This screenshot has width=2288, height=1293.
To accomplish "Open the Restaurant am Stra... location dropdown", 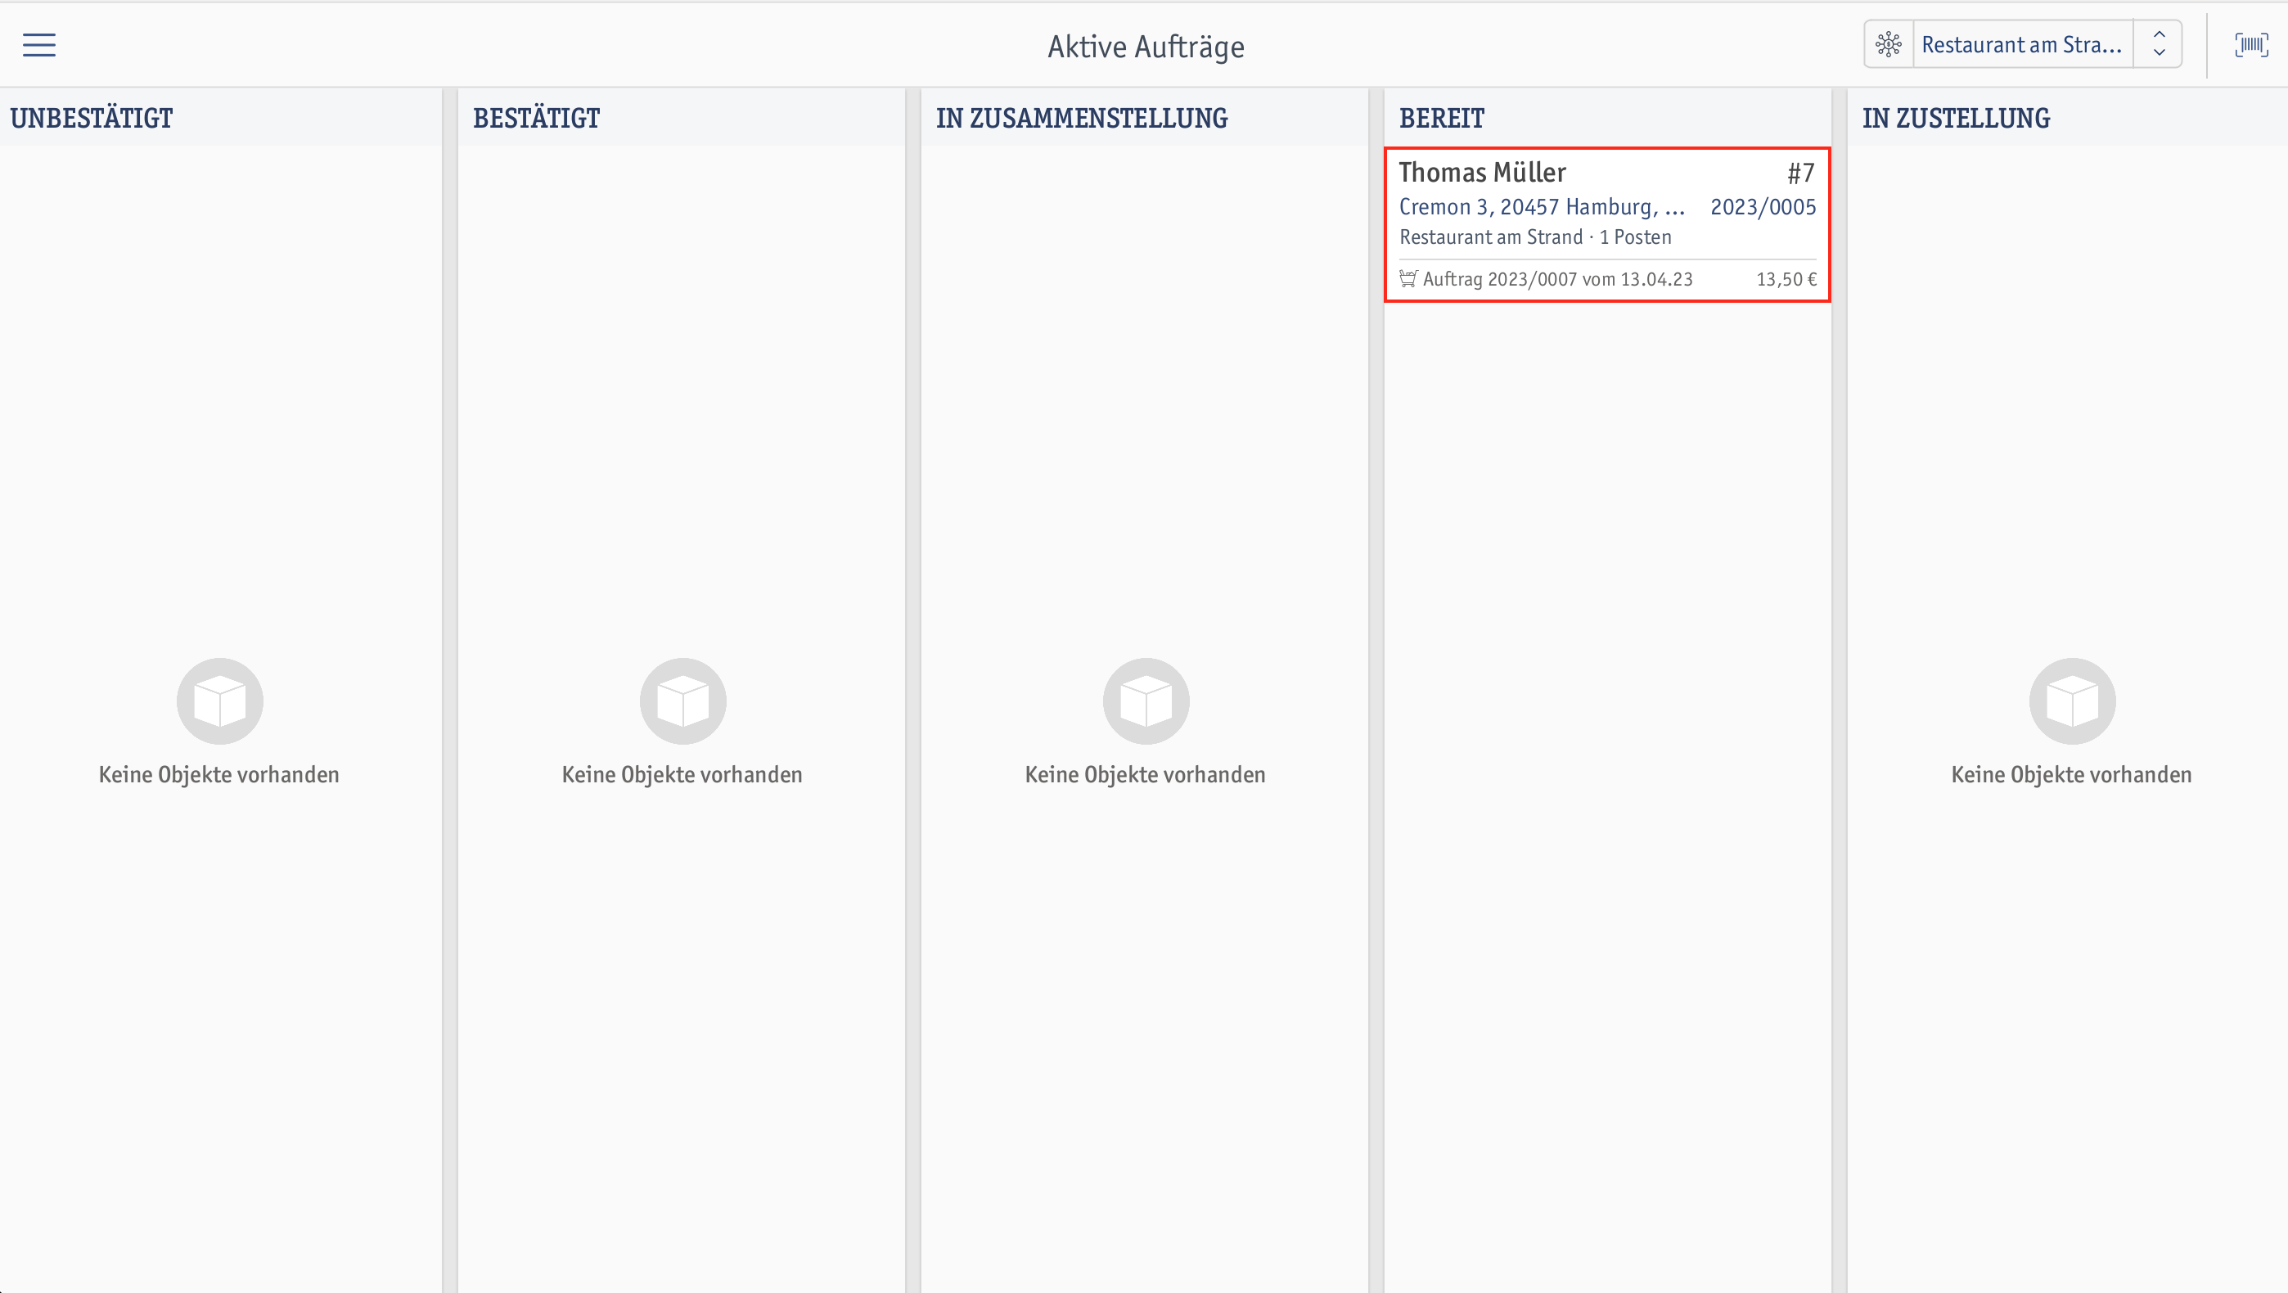I will click(2022, 44).
